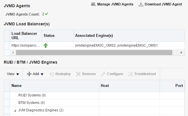Screen dimensions: 188x116
Task: Click the green up-arrow status icon
Action: (x=46, y=45)
